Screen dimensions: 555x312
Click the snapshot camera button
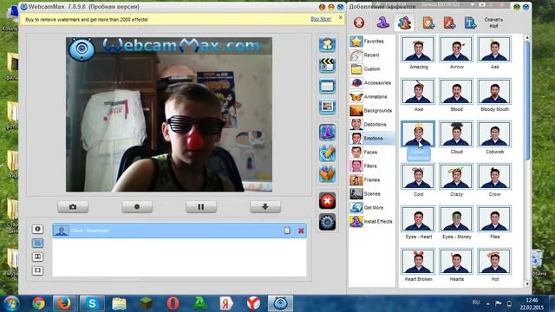73,206
